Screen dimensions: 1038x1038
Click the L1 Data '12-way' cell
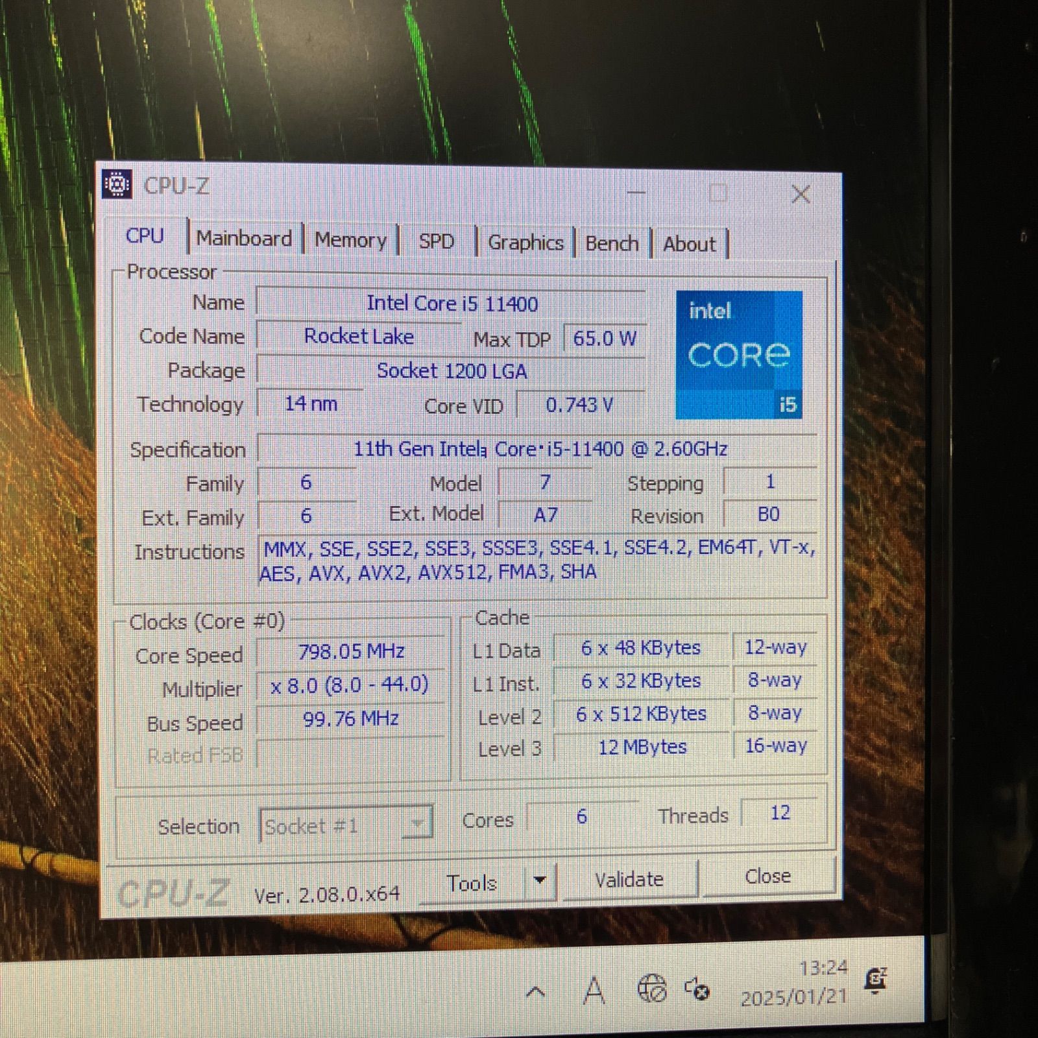coord(775,647)
